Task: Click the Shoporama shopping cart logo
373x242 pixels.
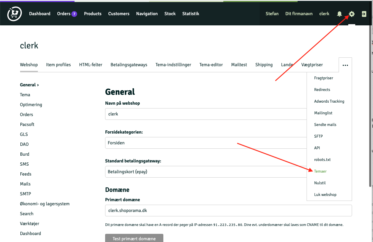Action: (x=14, y=13)
